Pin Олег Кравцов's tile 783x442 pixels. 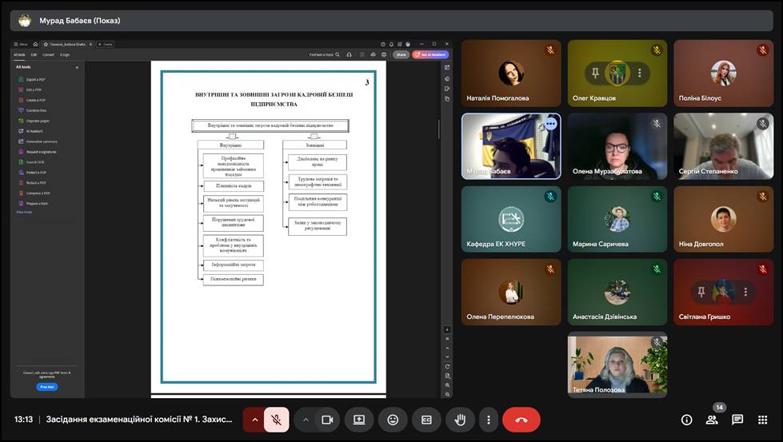(x=595, y=73)
